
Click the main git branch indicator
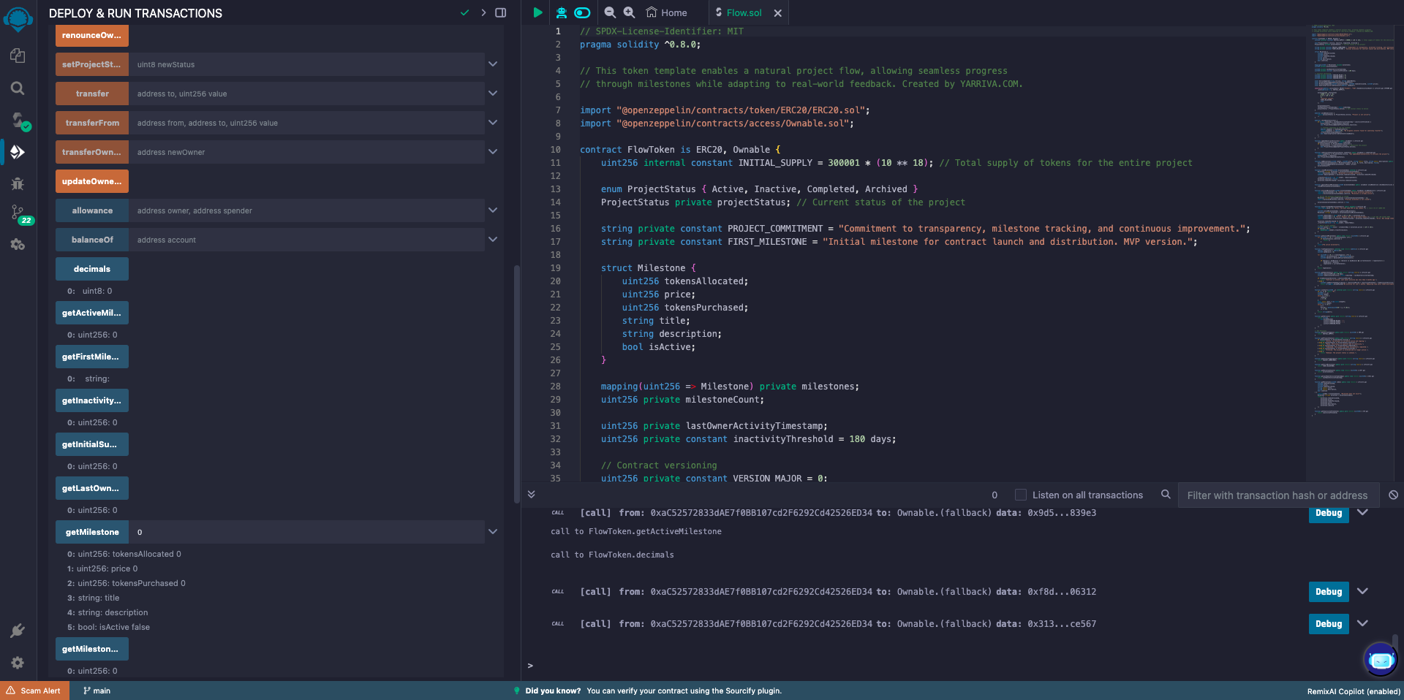(x=97, y=691)
